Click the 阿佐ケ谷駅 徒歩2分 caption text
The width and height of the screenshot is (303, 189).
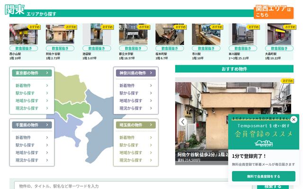point(203,155)
